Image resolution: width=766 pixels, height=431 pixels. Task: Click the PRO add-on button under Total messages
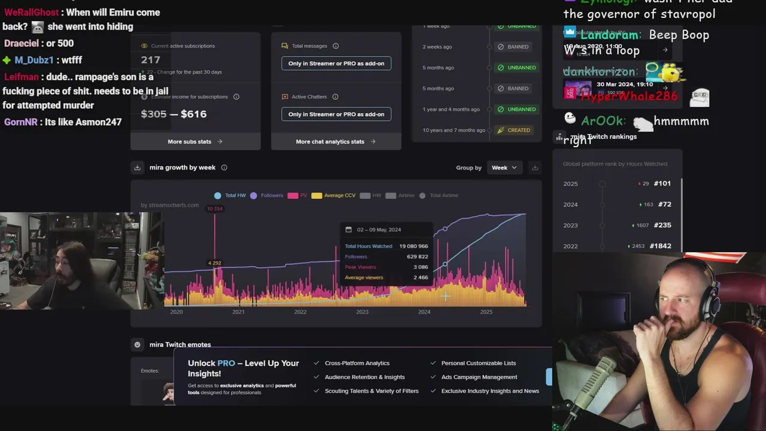pyautogui.click(x=336, y=63)
